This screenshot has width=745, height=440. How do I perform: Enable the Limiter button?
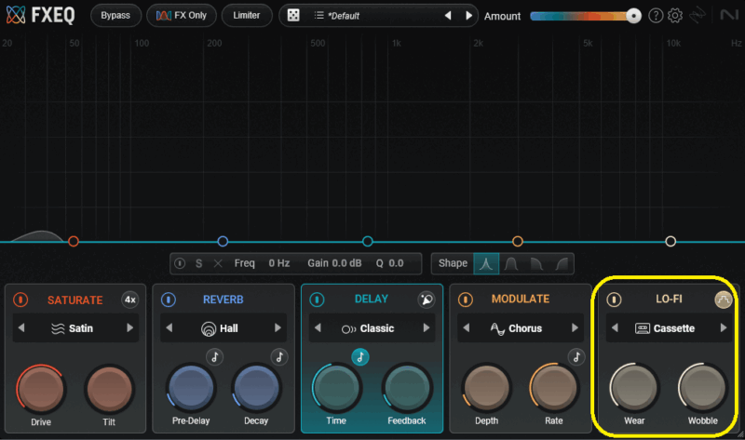[x=247, y=16]
